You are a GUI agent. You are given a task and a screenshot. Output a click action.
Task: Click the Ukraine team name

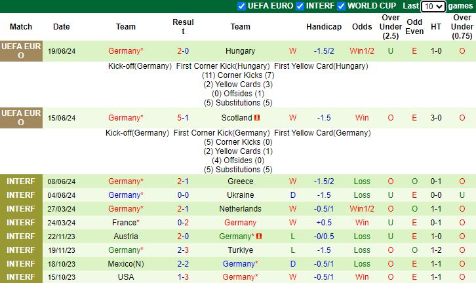[240, 195]
